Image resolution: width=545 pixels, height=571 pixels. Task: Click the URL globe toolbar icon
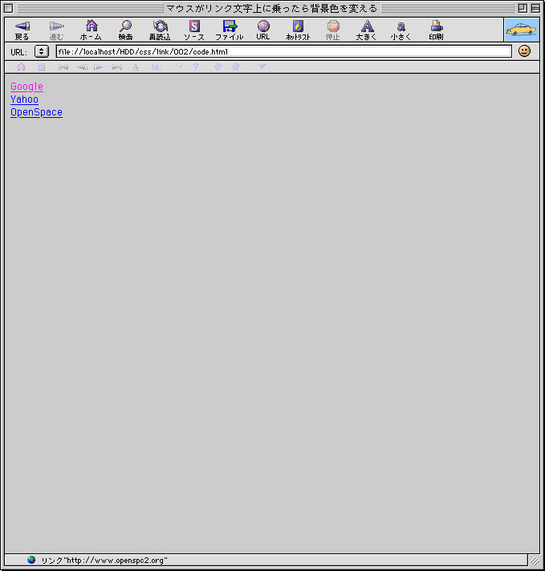(x=262, y=30)
